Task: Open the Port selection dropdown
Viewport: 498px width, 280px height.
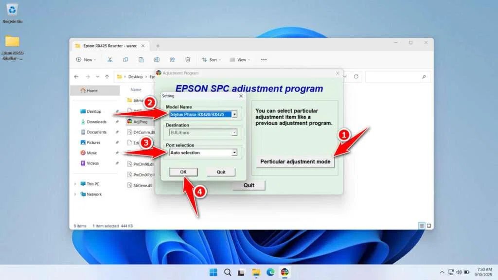Action: (x=235, y=152)
